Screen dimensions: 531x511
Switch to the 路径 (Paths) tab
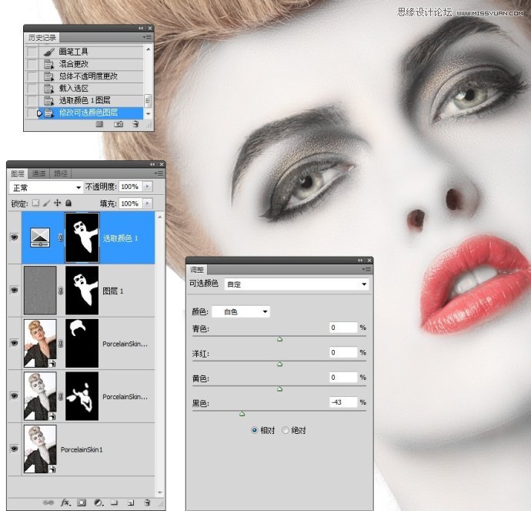point(61,173)
